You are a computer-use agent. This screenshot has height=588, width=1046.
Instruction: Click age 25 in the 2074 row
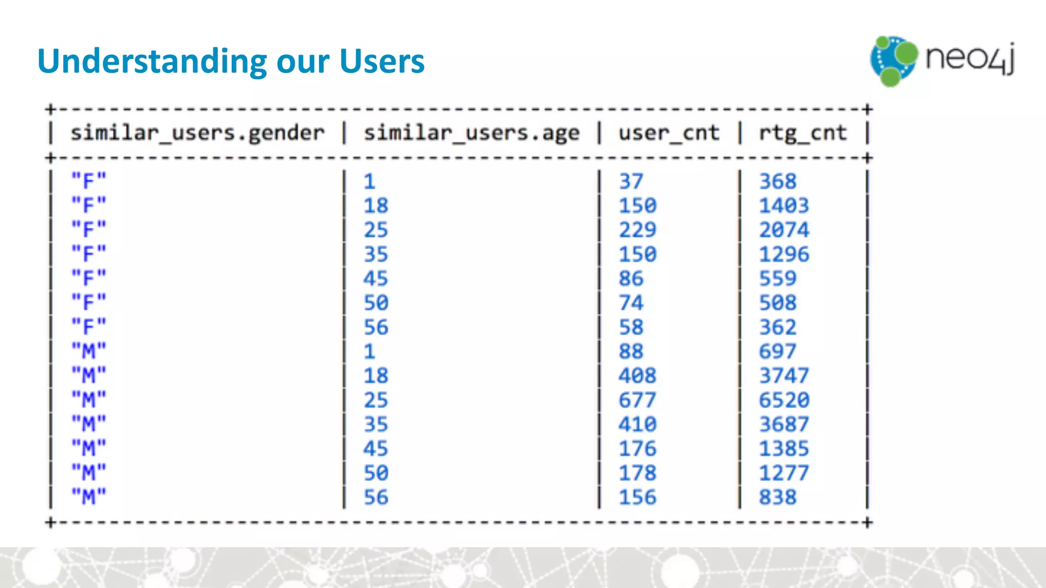point(376,230)
